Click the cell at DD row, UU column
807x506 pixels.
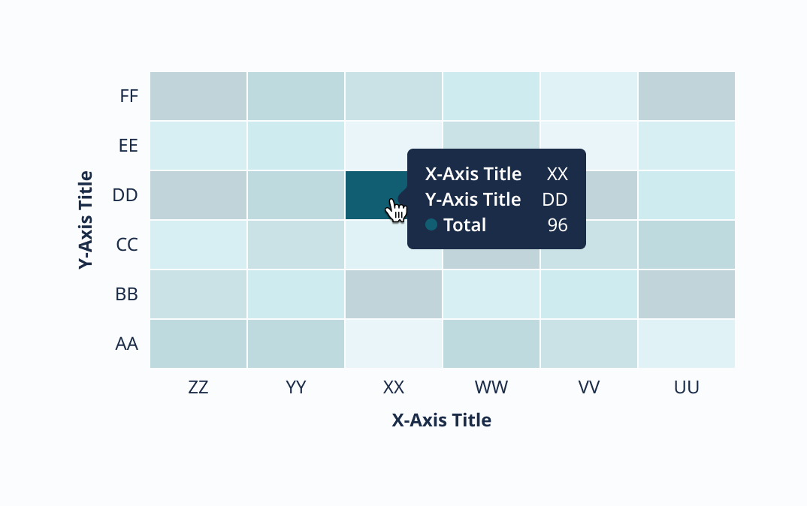click(x=686, y=195)
